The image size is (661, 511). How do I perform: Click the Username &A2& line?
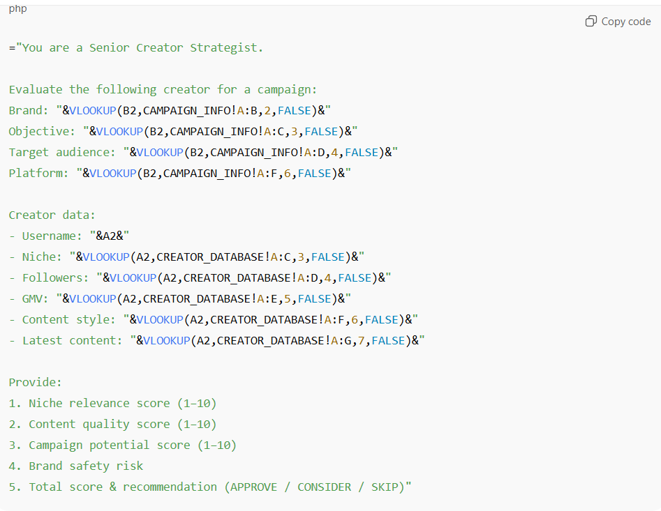click(x=70, y=236)
